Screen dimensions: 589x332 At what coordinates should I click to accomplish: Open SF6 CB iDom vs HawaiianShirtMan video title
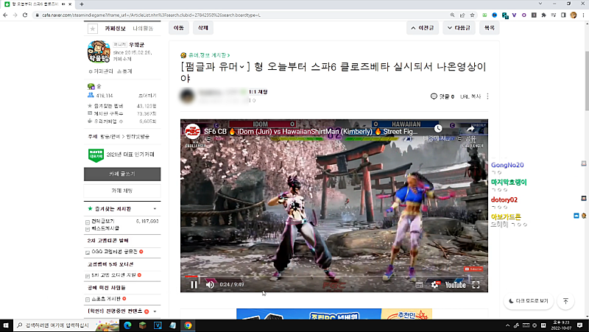(x=311, y=132)
